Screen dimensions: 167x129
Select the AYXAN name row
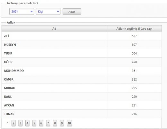tap(82, 105)
